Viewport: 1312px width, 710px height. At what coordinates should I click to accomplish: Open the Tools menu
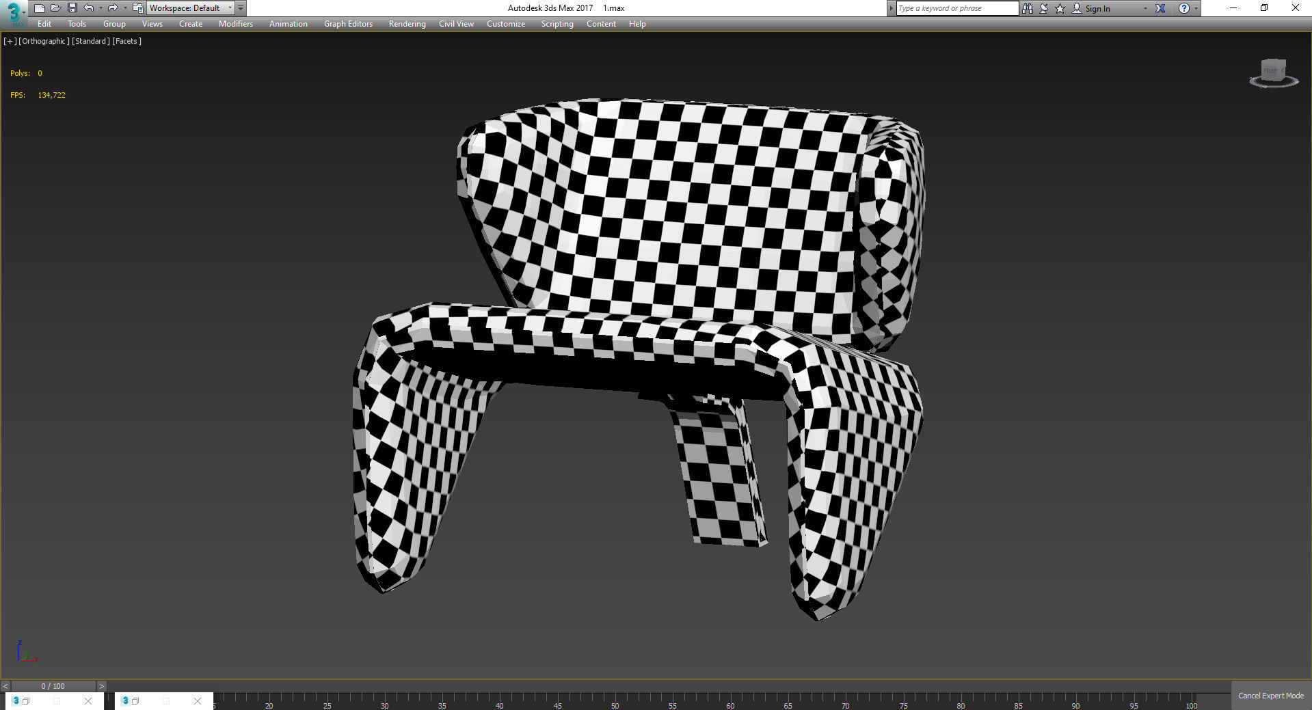(77, 24)
